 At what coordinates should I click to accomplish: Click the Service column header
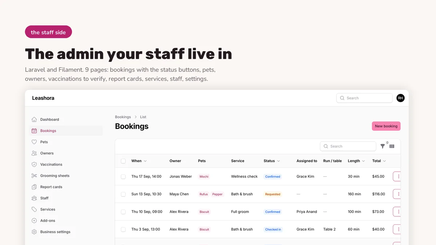pyautogui.click(x=238, y=161)
